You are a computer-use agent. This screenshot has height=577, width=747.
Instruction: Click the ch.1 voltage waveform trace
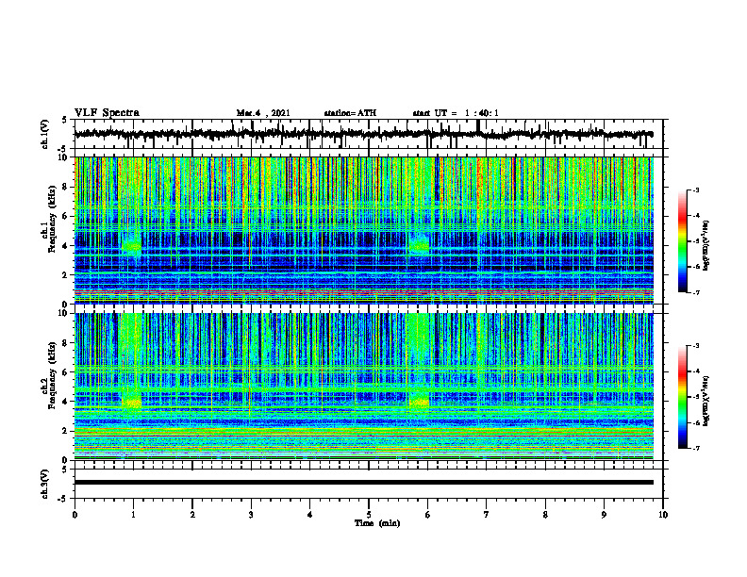pyautogui.click(x=364, y=134)
